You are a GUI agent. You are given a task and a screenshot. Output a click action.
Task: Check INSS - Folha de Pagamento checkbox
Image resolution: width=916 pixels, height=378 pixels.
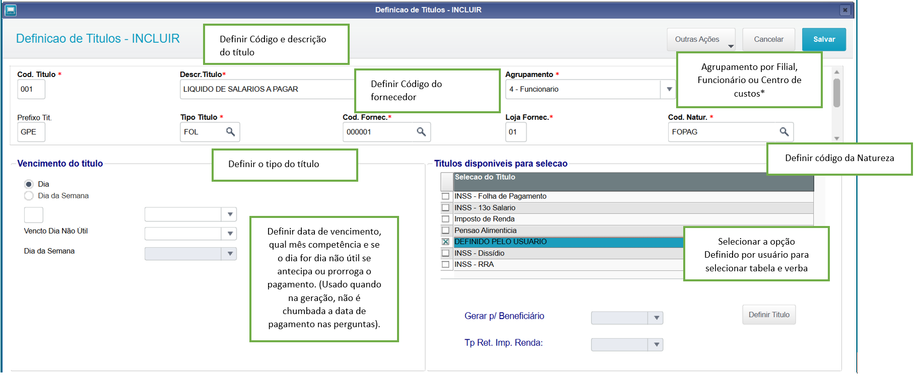445,196
